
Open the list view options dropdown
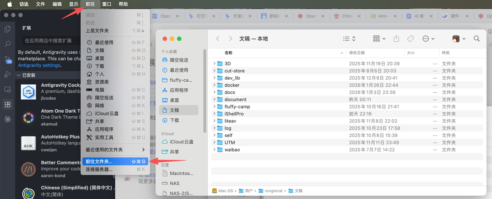[349, 39]
